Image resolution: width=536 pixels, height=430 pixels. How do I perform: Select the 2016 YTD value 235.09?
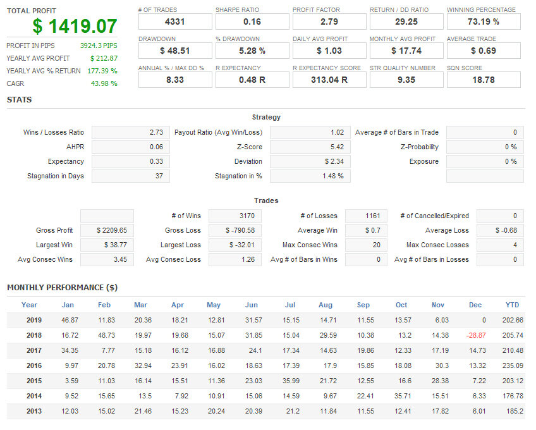pyautogui.click(x=513, y=365)
